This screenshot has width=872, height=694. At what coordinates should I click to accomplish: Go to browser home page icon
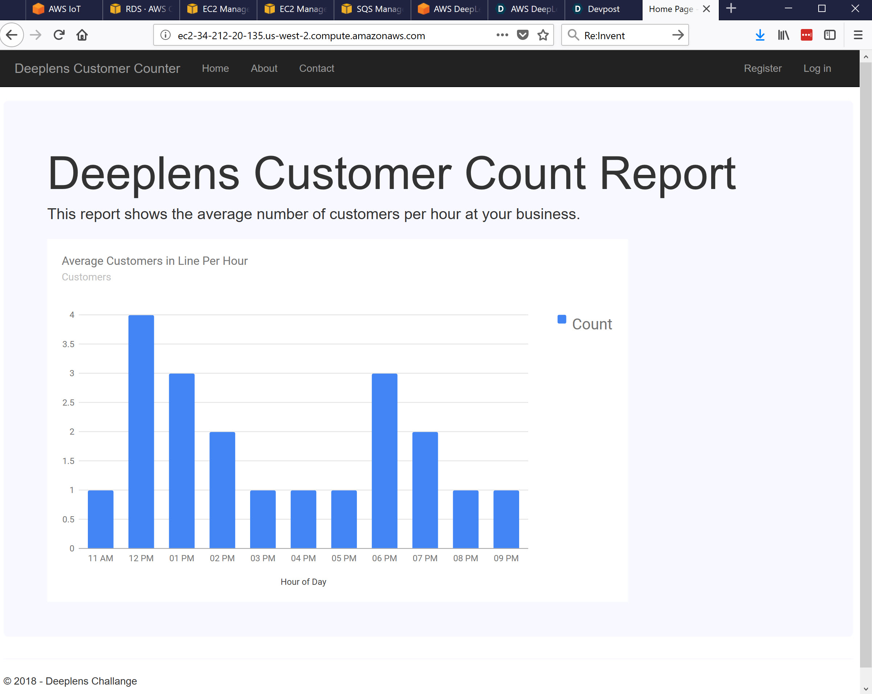pyautogui.click(x=82, y=35)
